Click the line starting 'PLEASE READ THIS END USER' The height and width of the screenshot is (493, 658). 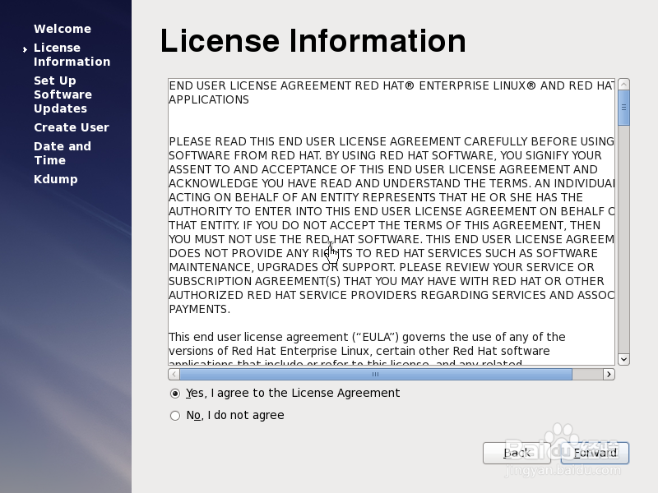tap(392, 141)
